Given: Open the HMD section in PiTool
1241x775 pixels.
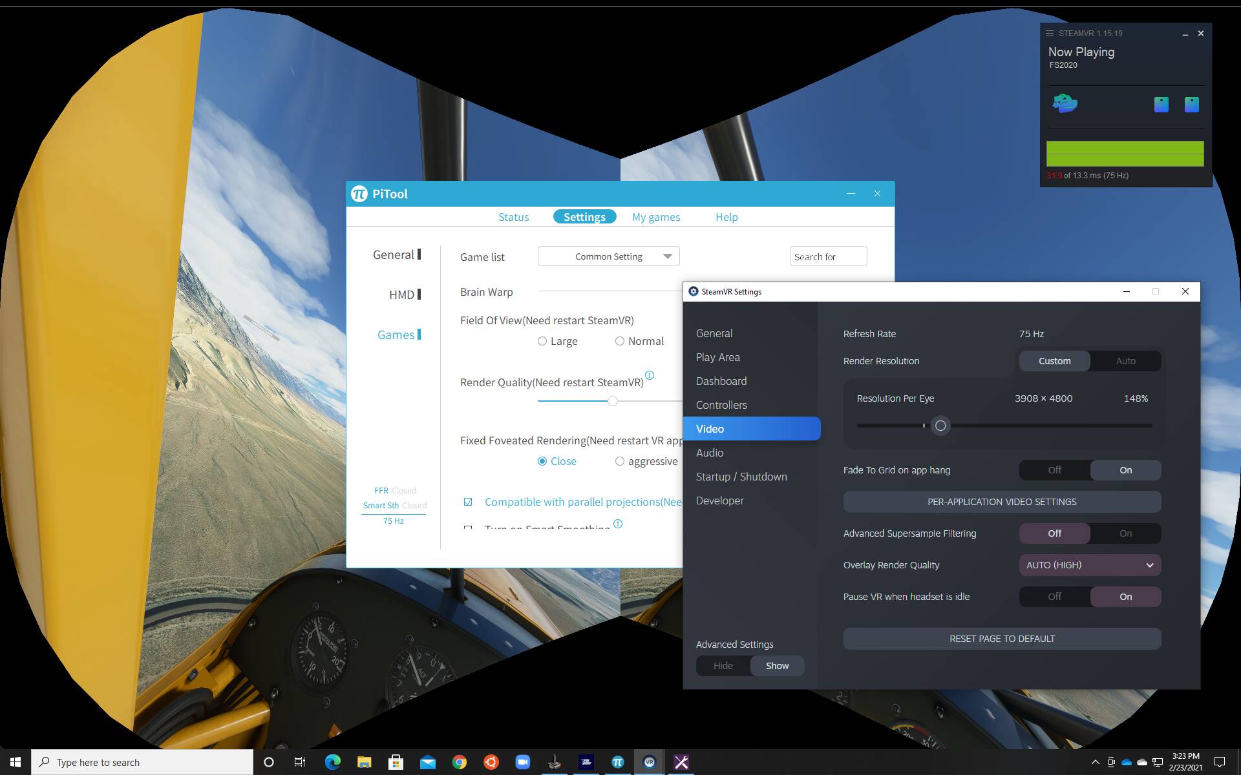Looking at the screenshot, I should 405,294.
